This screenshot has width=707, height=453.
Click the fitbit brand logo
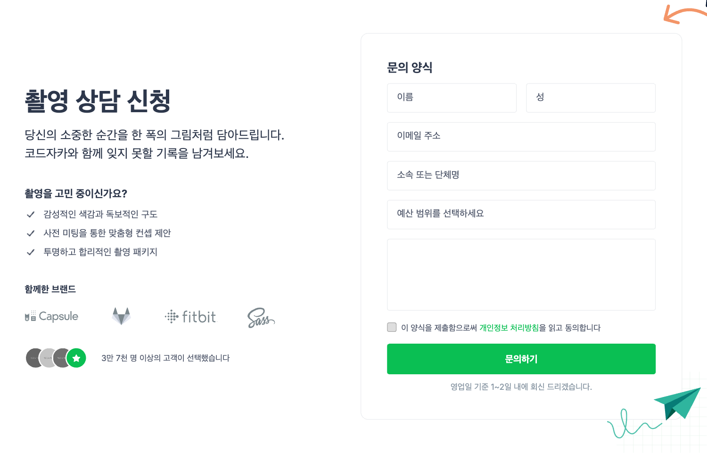coord(190,317)
